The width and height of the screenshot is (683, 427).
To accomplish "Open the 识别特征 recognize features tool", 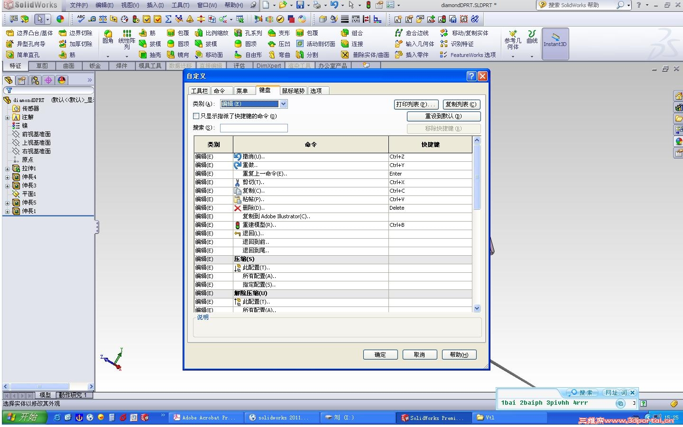I will [457, 44].
